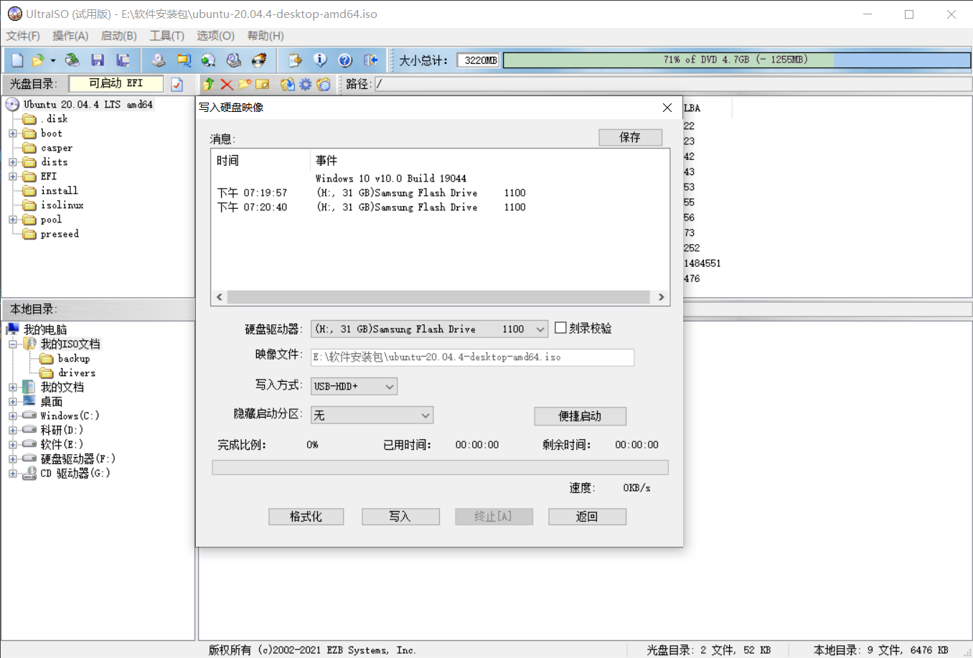Open the 写入方式 USB-HDD+ dropdown

389,387
